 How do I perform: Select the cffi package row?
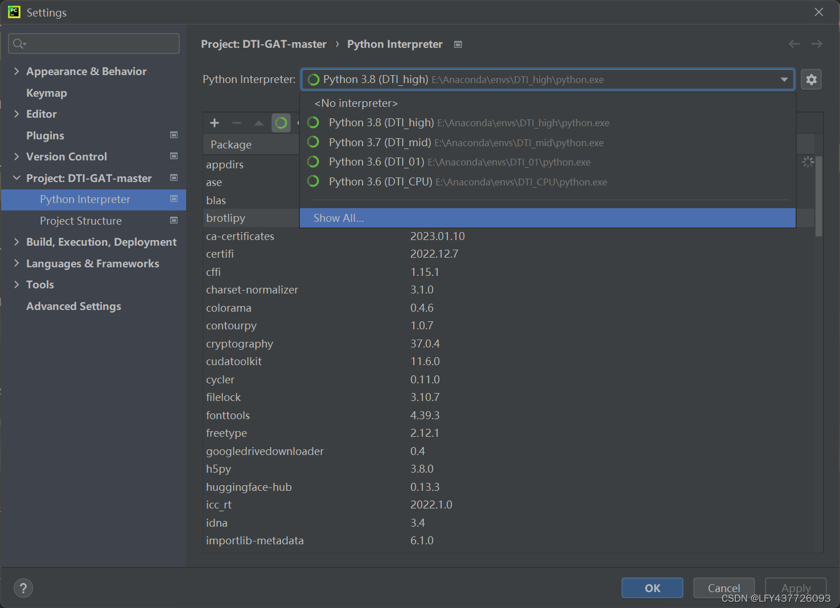pos(509,272)
